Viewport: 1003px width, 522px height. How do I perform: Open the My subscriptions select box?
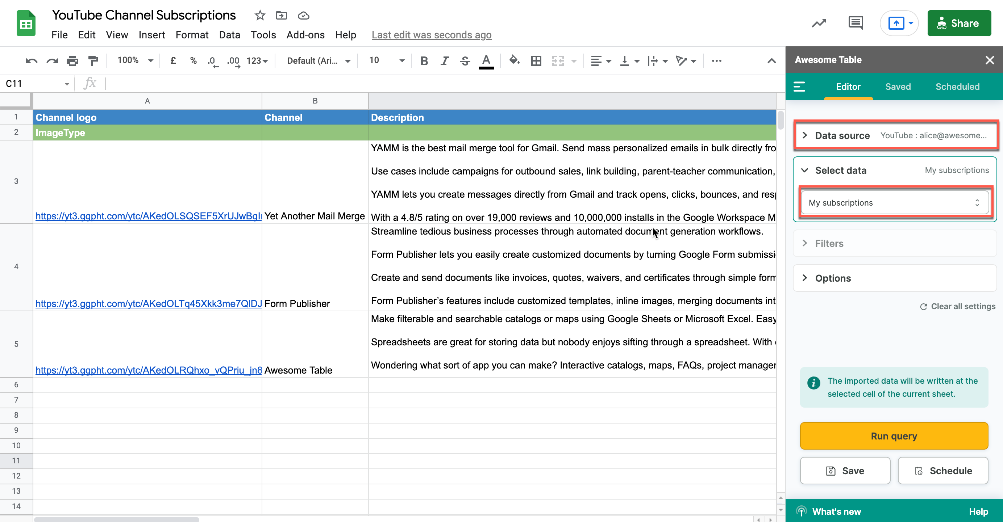894,203
